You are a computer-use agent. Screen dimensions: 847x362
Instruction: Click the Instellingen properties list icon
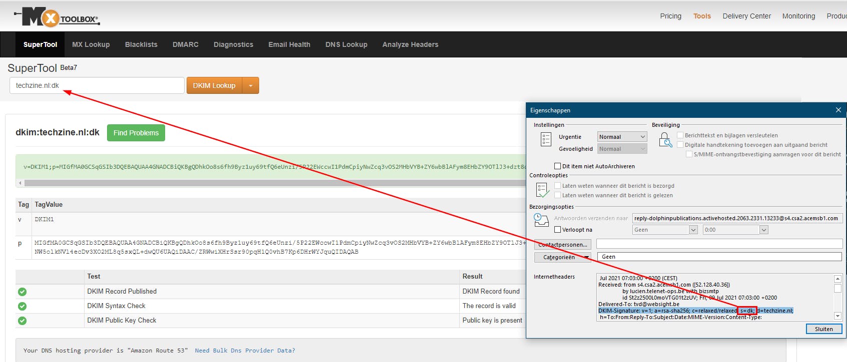pos(546,139)
